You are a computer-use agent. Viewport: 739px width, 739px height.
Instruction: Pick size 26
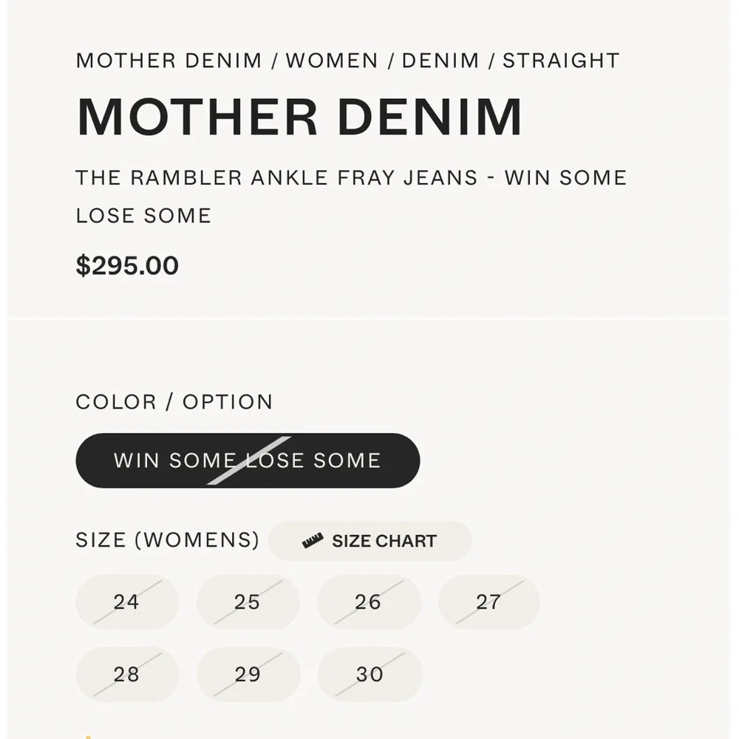368,602
